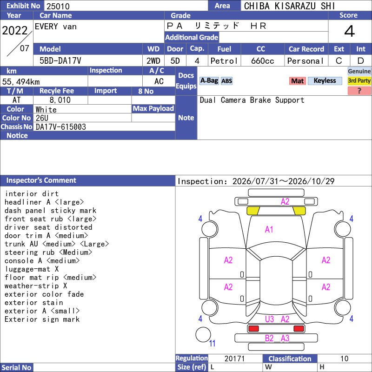Screen dimensions: 372x372
Task: Click the ABS equipment badge
Action: (226, 81)
